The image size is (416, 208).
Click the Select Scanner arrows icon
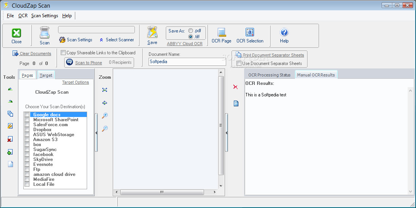coord(101,40)
